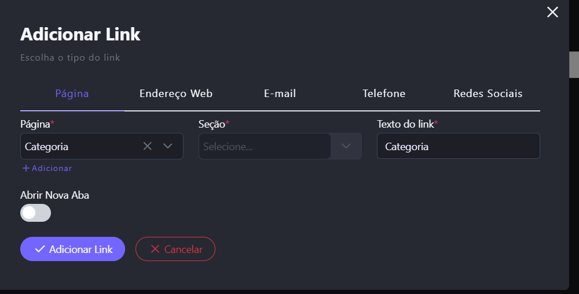Click the vertical scrollbar thumb on right
The image size is (579, 294).
point(574,64)
